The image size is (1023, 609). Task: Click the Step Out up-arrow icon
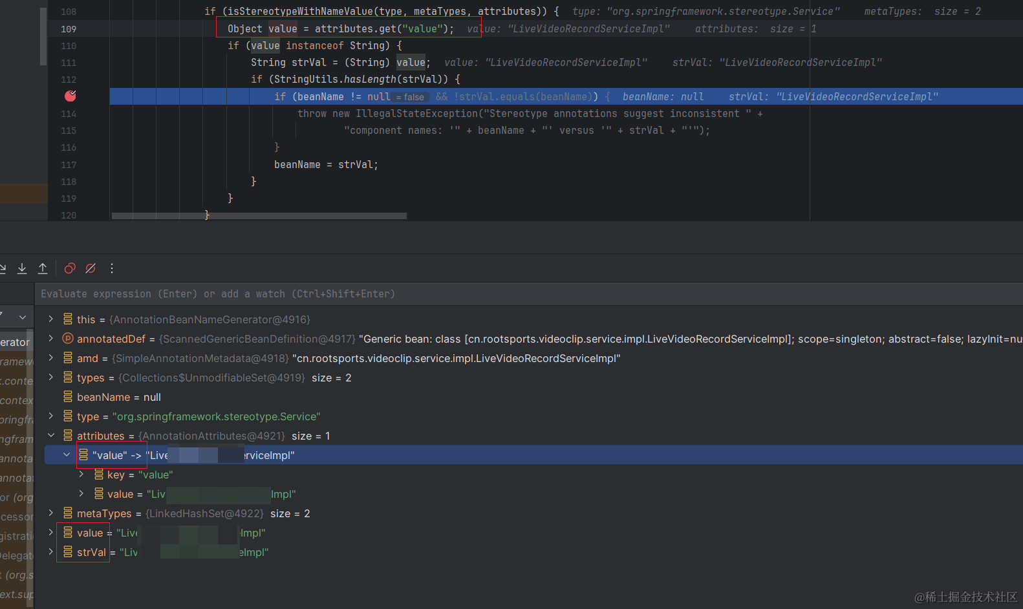pos(43,268)
